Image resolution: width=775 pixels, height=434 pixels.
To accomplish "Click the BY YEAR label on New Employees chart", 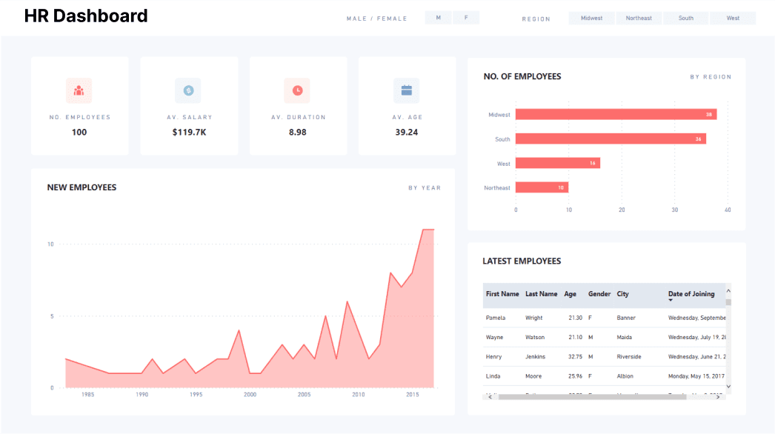I will (x=425, y=187).
